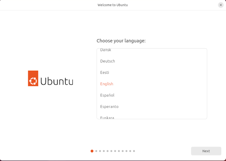Pick Euskara at the list bottom
Screen dimensions: 226x161
tap(107, 117)
